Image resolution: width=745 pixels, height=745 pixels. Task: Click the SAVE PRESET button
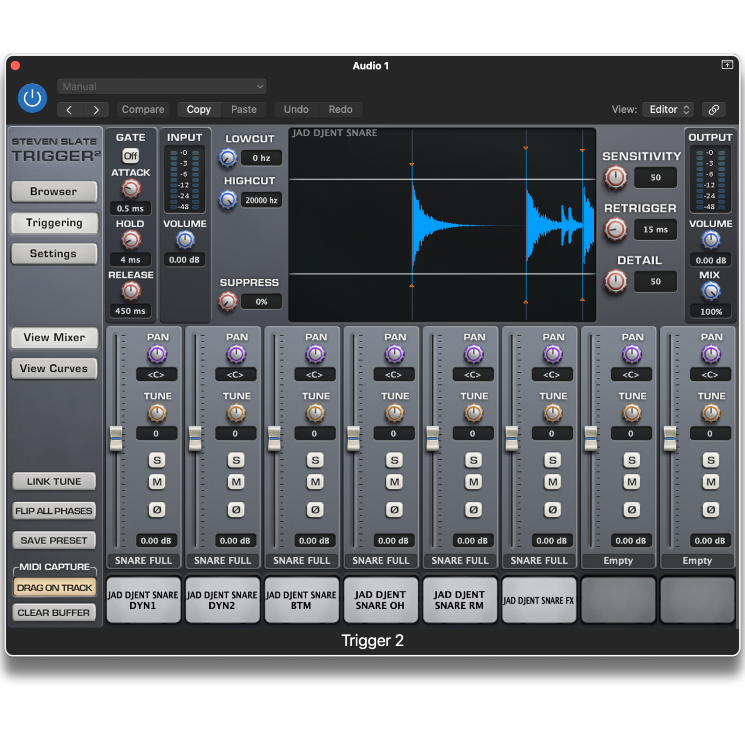[54, 540]
